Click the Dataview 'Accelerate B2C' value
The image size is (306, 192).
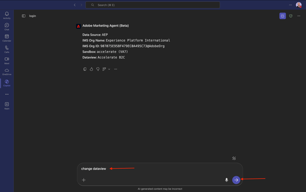coord(111,58)
